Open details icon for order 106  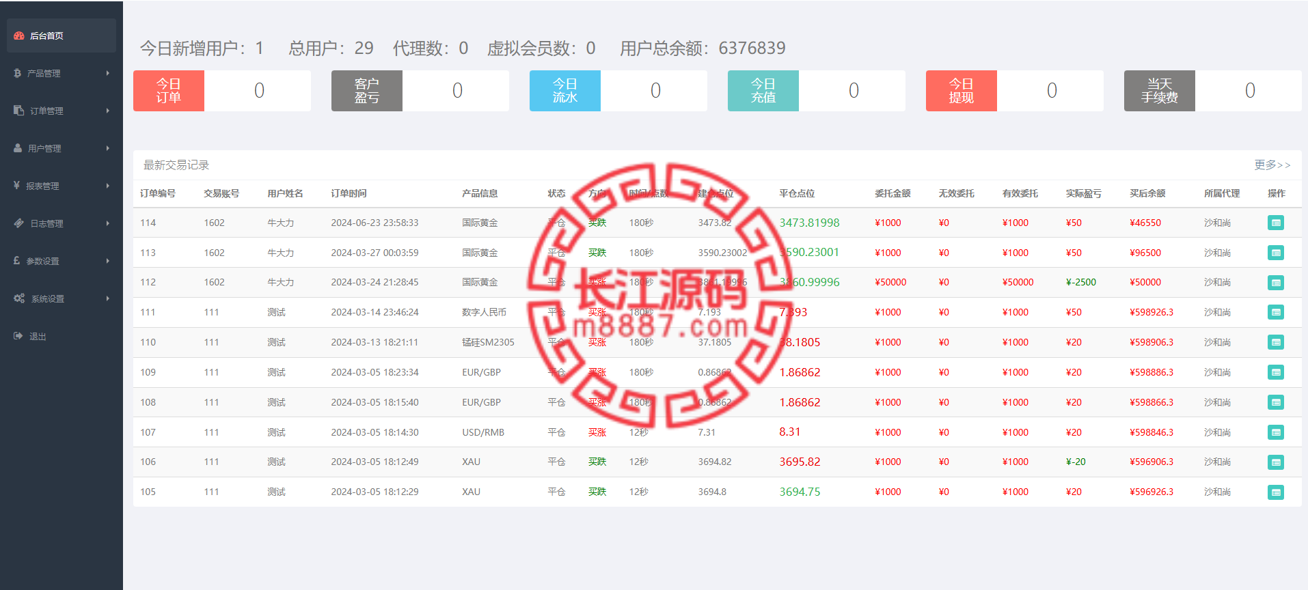pos(1275,462)
